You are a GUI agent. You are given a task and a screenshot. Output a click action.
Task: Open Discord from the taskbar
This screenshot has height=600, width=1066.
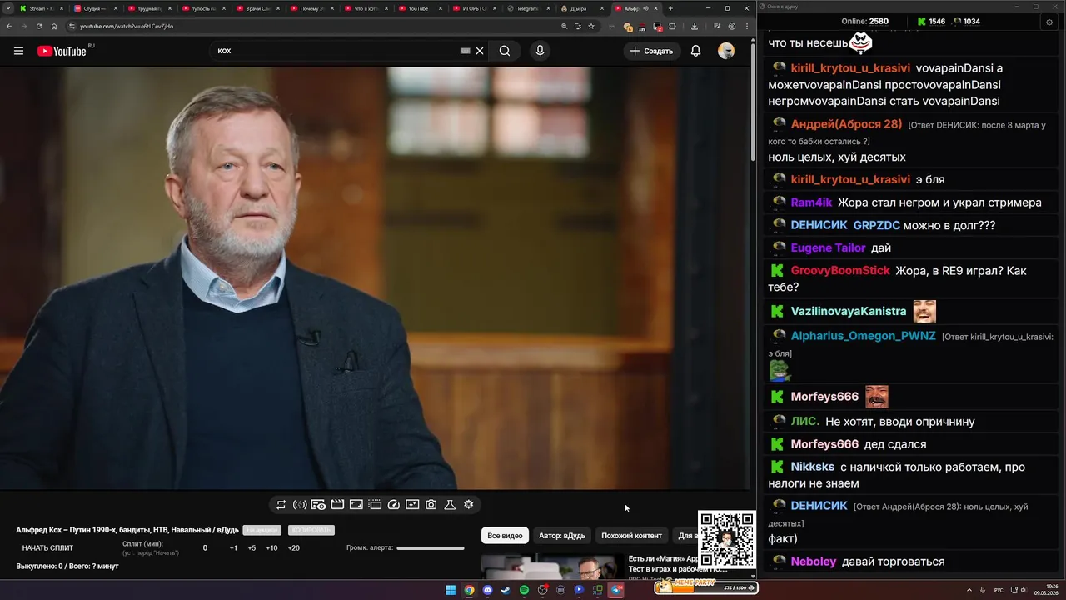point(487,590)
